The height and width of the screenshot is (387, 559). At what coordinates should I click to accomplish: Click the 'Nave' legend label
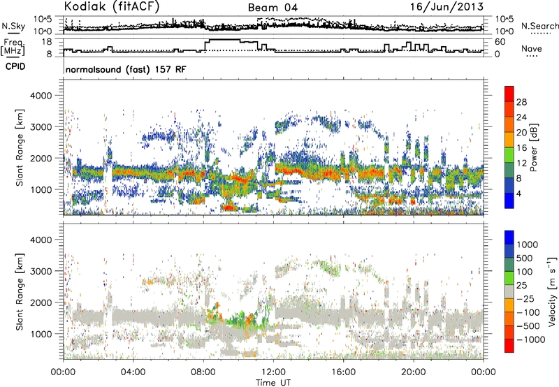pos(531,48)
